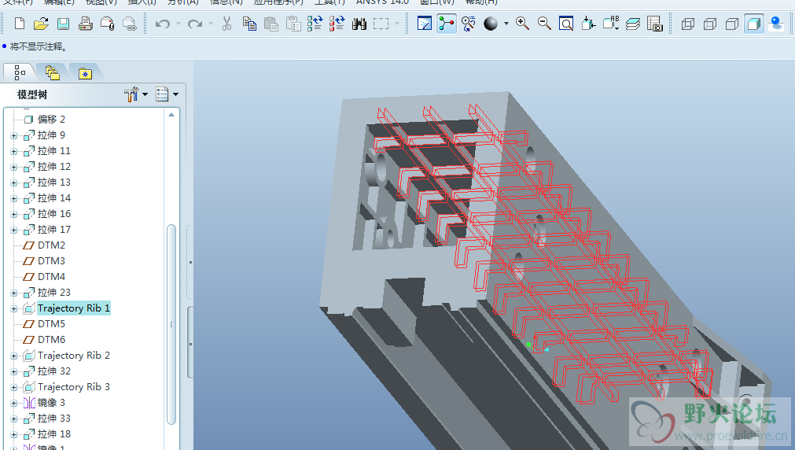Click the Print icon in toolbar

pos(86,24)
